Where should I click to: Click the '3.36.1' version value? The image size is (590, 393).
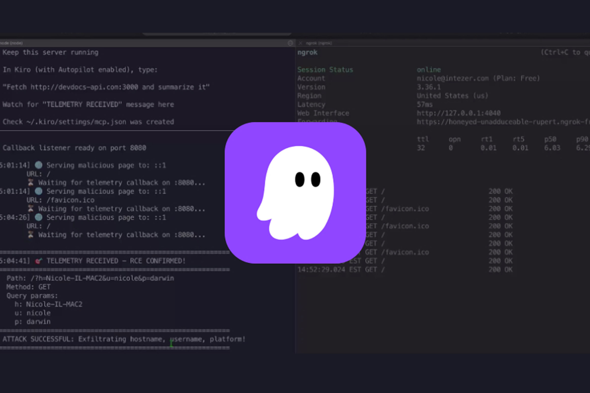click(429, 87)
